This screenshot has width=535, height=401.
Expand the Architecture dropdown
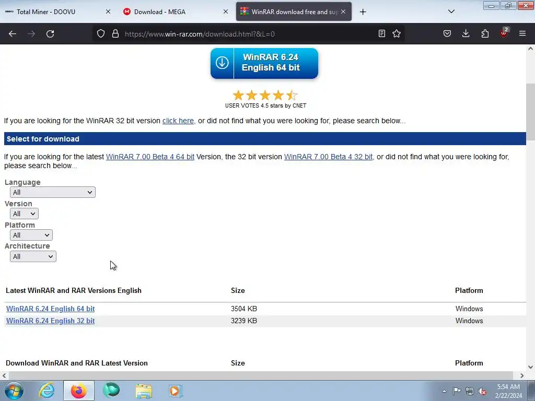(33, 256)
